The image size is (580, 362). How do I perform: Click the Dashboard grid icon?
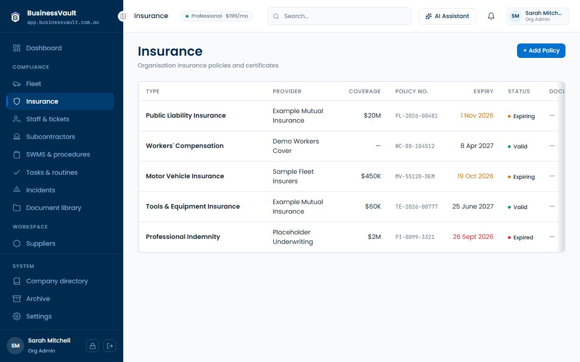[17, 48]
